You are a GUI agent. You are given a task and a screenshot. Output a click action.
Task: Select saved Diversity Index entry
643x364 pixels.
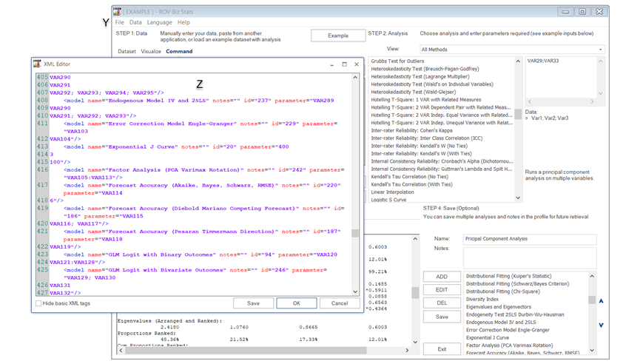coord(482,299)
